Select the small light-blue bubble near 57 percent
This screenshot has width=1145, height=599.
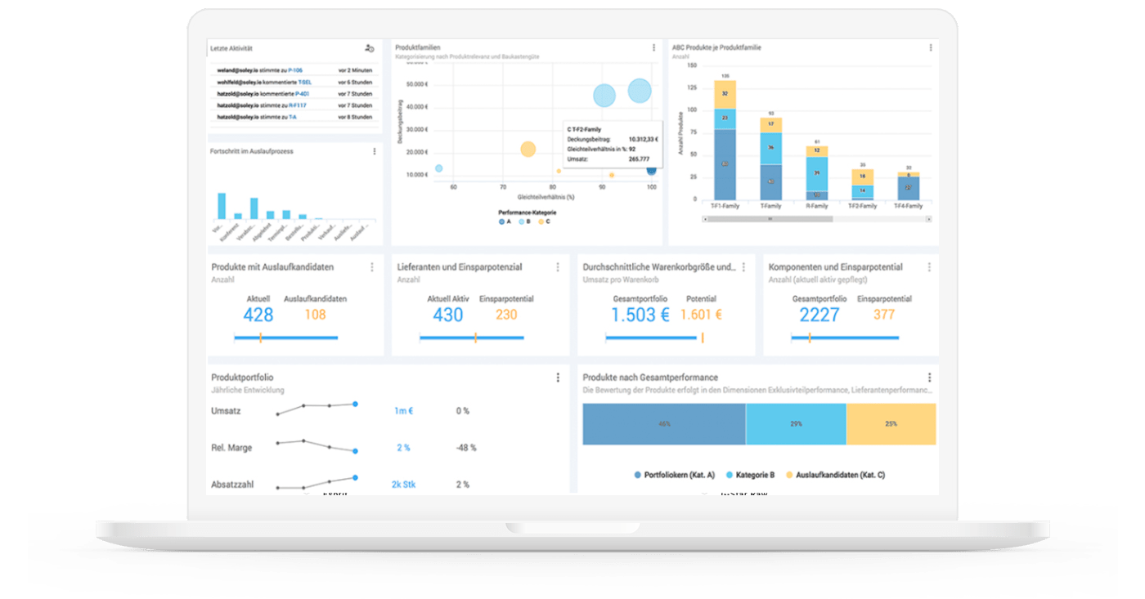[438, 168]
